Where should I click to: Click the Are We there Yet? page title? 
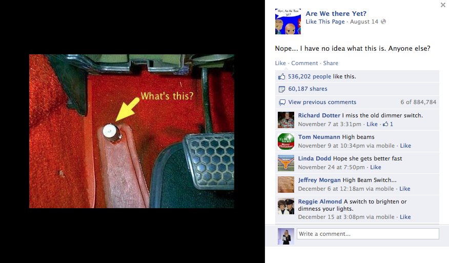tap(336, 13)
